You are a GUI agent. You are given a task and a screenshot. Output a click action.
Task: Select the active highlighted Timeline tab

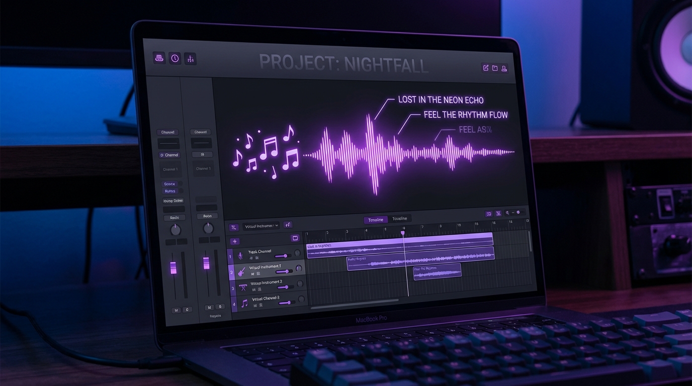click(375, 220)
